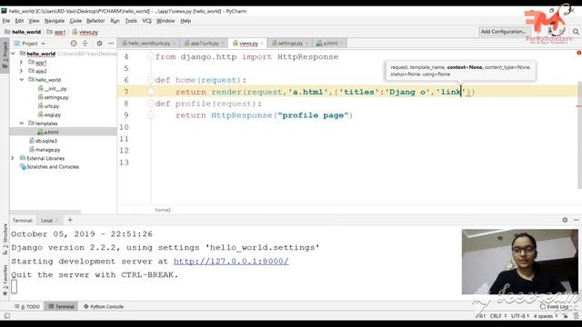Select settings.py in project tree
Viewport: 582px width, 327px height.
click(x=53, y=97)
